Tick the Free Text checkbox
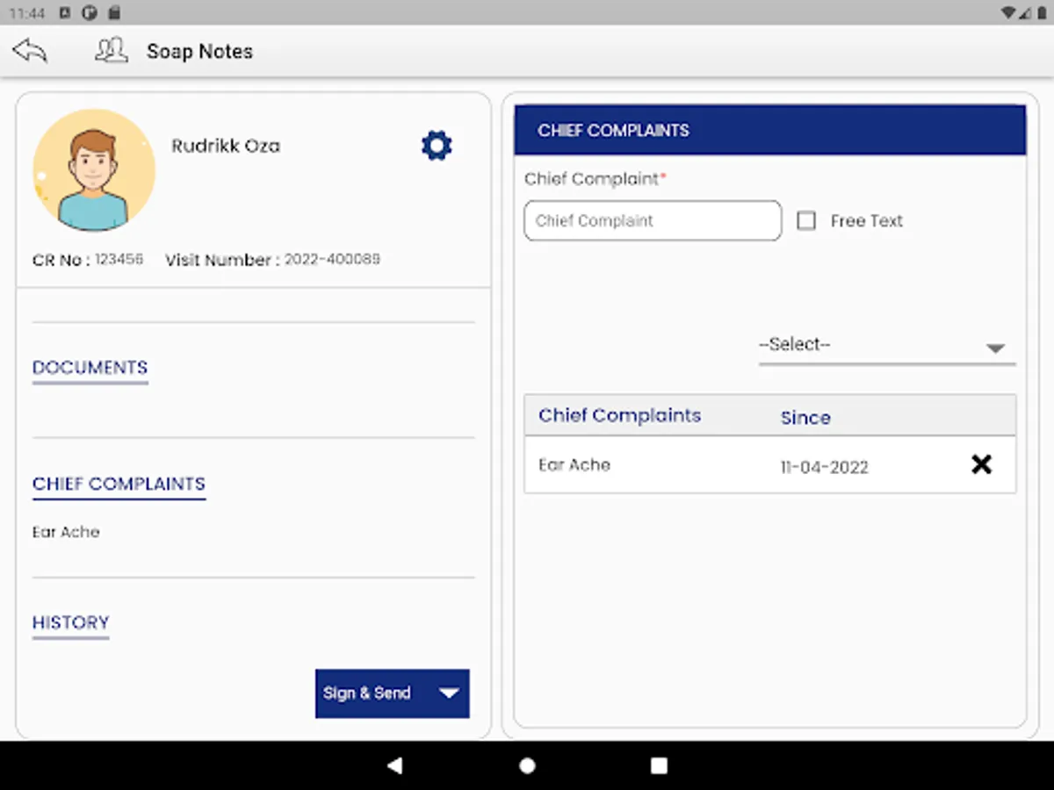 [x=806, y=221]
